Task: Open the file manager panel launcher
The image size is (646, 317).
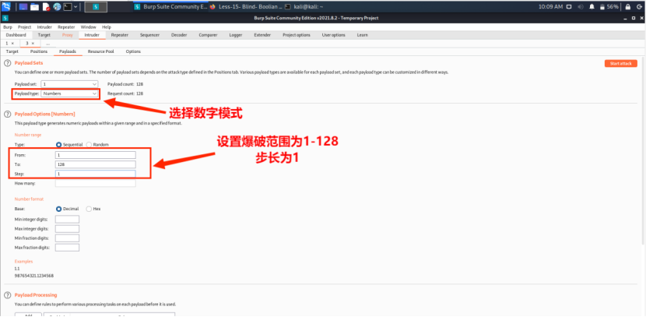Action: point(34,6)
